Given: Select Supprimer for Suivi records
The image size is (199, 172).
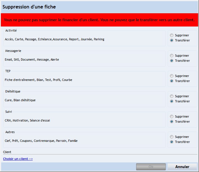Looking at the screenshot, I should (172, 117).
